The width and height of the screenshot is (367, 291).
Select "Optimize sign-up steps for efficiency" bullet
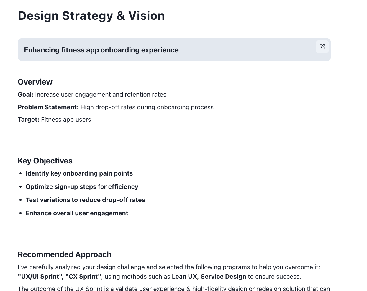[x=82, y=187]
